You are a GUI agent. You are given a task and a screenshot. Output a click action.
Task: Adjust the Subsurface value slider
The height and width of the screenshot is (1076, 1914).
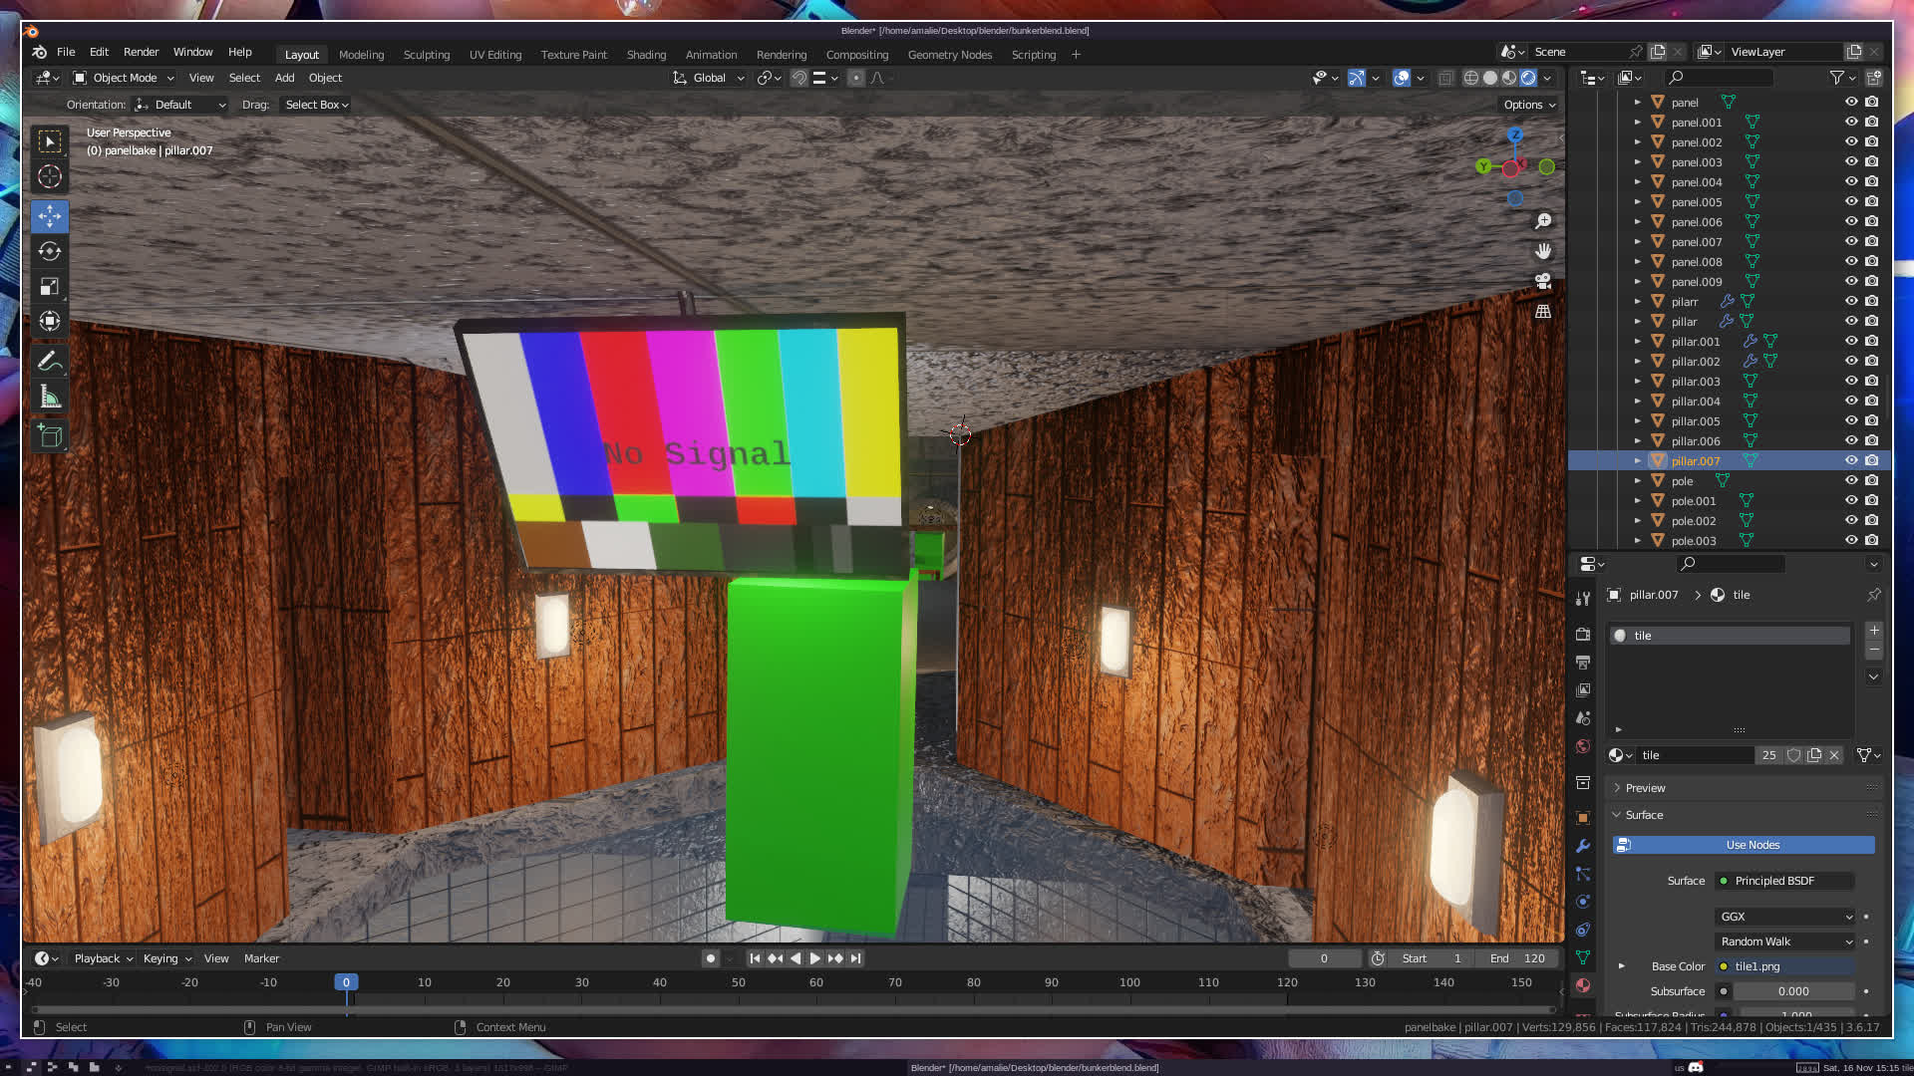click(x=1793, y=991)
